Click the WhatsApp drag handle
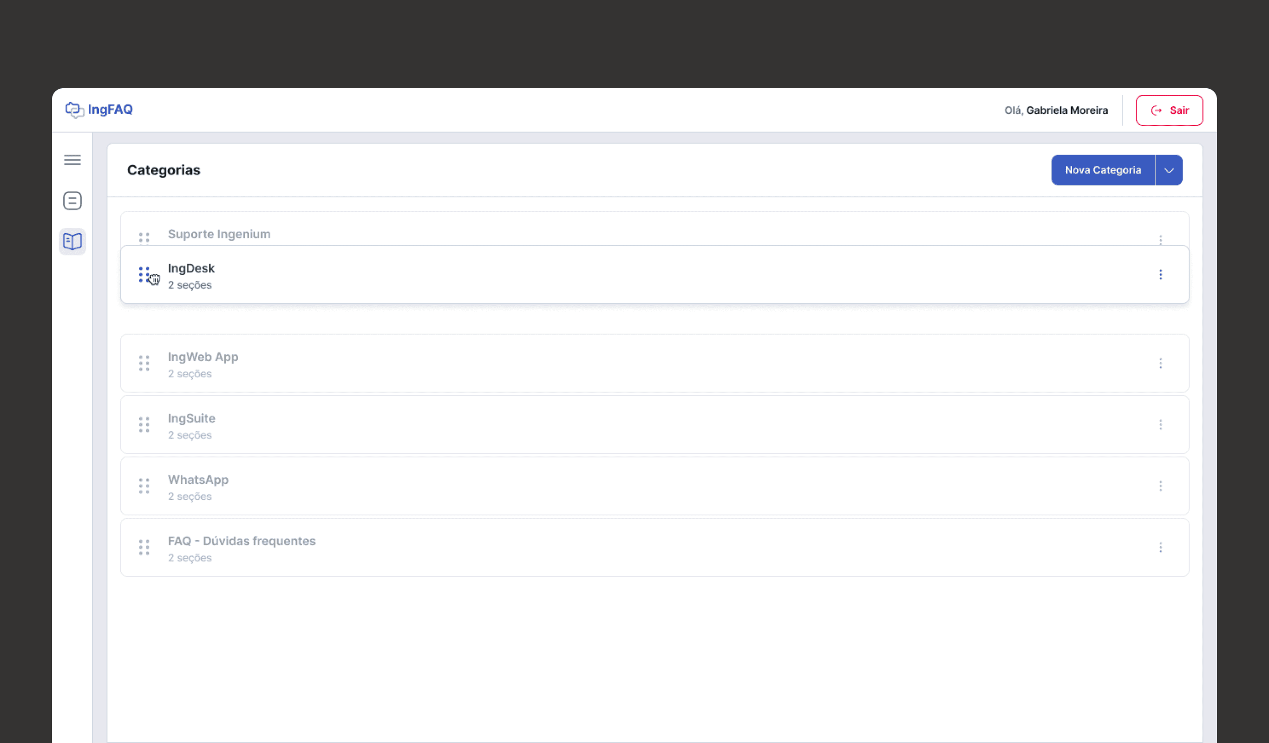Screen dimensions: 1269x743 tap(144, 486)
